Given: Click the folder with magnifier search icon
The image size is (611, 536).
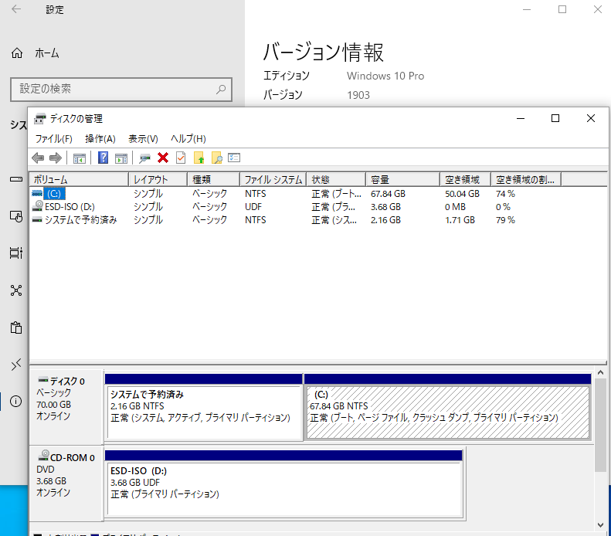Looking at the screenshot, I should click(216, 158).
